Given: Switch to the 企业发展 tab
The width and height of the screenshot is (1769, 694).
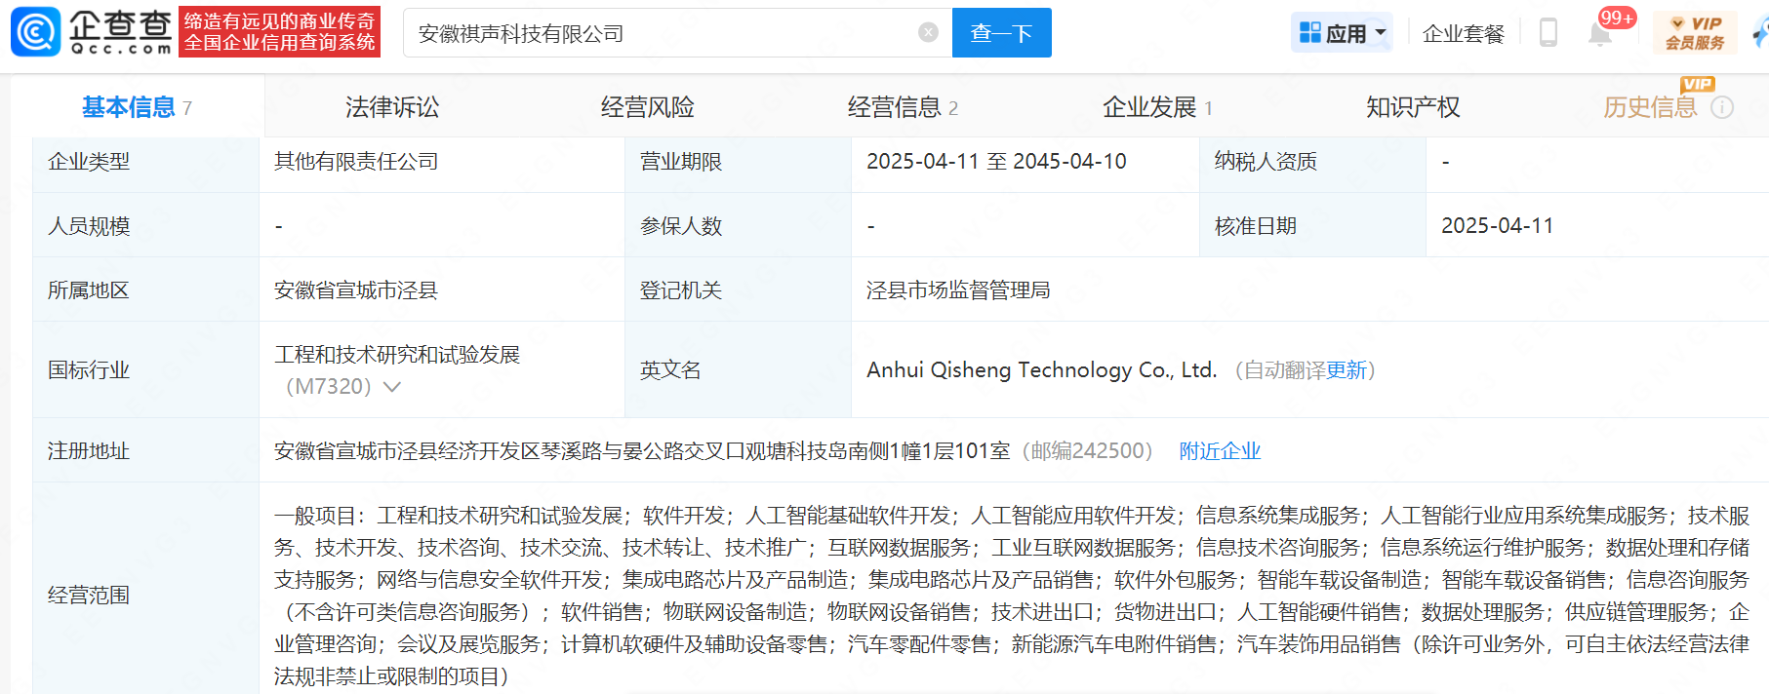Looking at the screenshot, I should click(1157, 107).
